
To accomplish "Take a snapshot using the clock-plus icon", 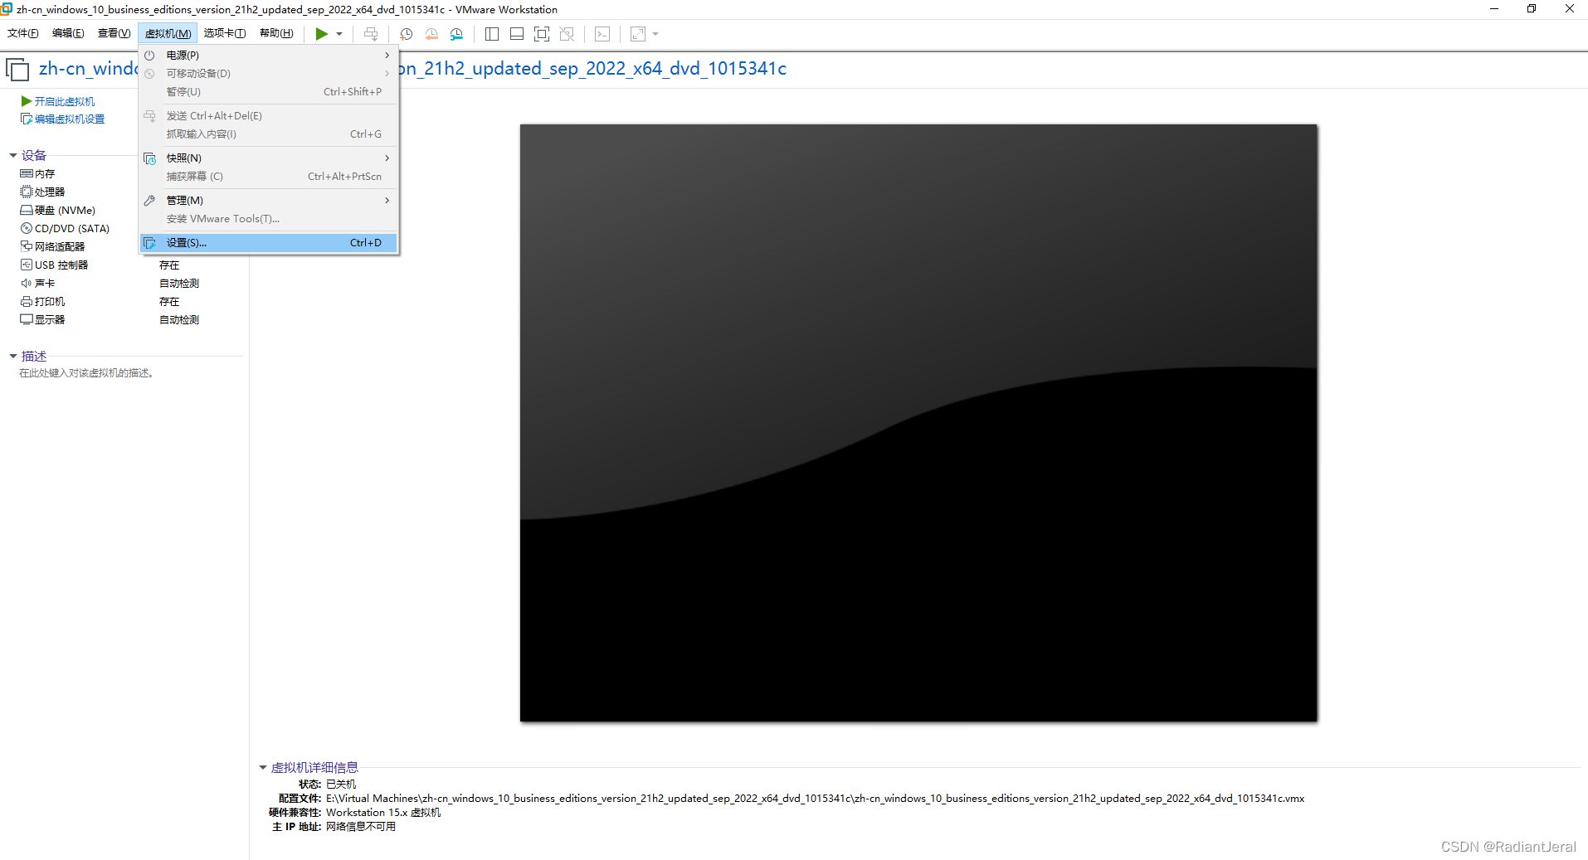I will pos(406,33).
